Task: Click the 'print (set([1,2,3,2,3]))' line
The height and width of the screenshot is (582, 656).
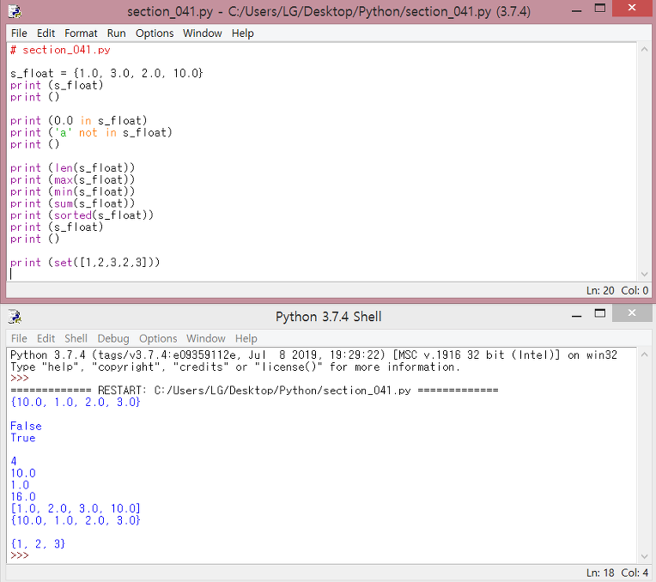Action: tap(85, 263)
